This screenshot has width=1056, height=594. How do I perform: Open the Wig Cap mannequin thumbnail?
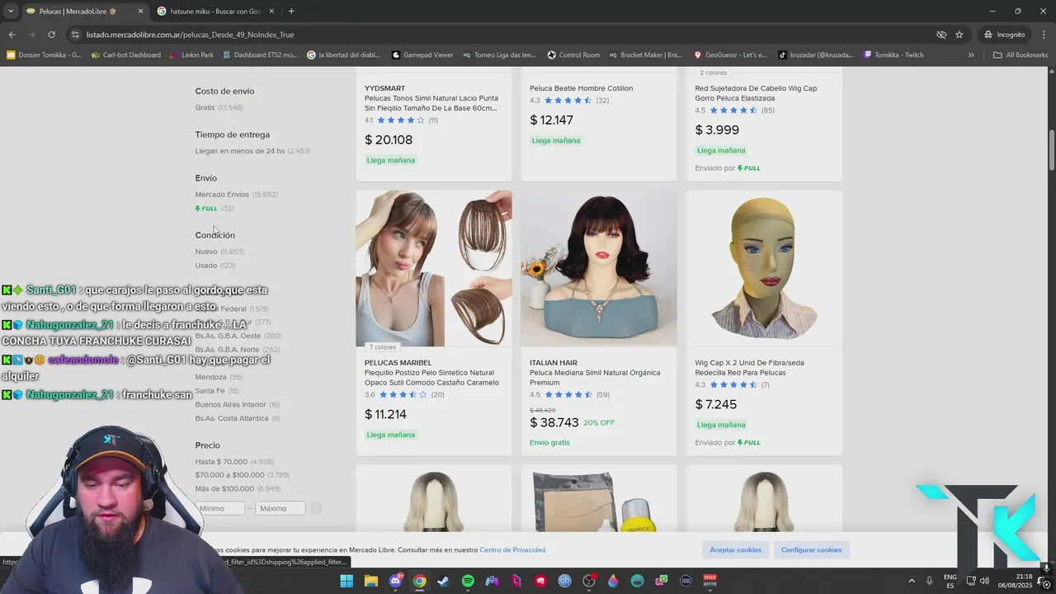pyautogui.click(x=764, y=269)
